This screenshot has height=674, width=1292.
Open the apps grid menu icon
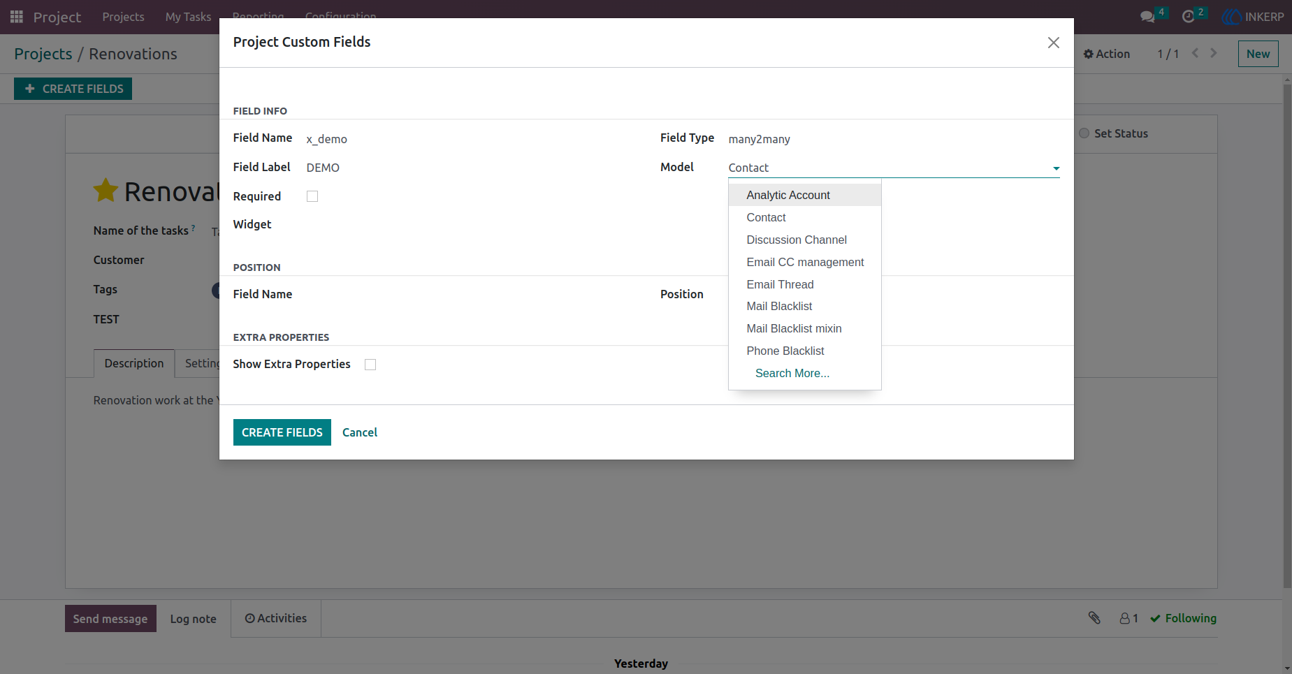(x=17, y=16)
